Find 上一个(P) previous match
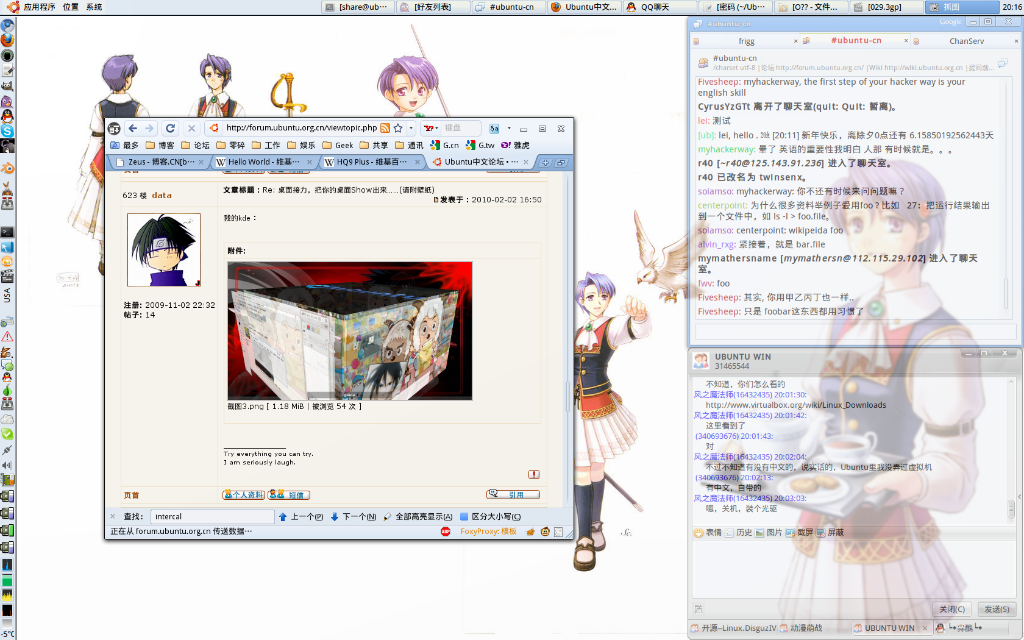The image size is (1024, 640). 301,517
